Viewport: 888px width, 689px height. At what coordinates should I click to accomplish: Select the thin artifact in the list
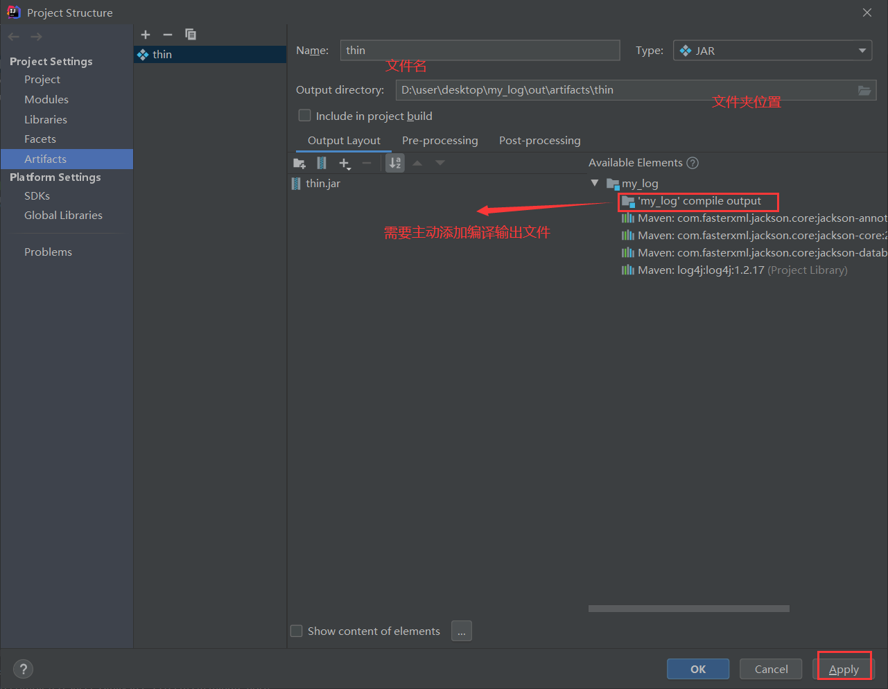point(210,55)
